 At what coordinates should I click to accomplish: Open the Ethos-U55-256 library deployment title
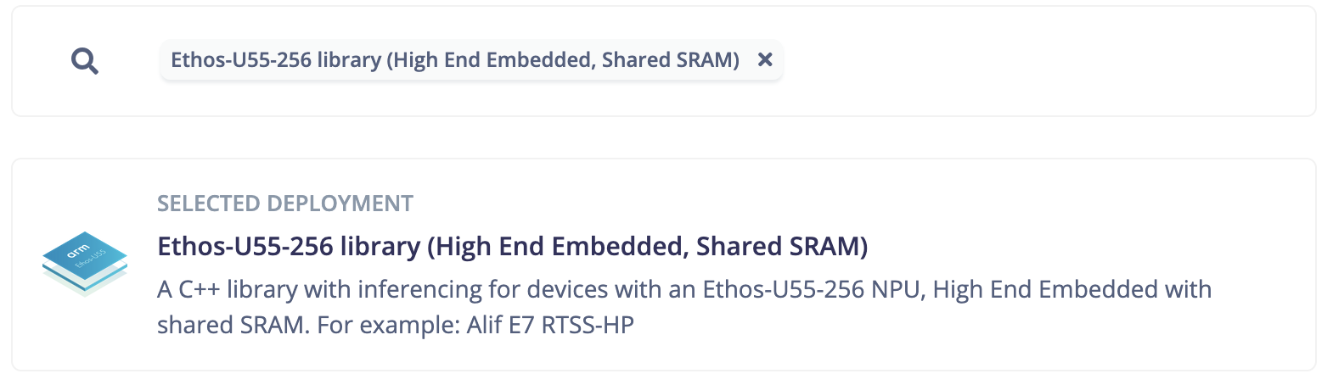pos(512,246)
